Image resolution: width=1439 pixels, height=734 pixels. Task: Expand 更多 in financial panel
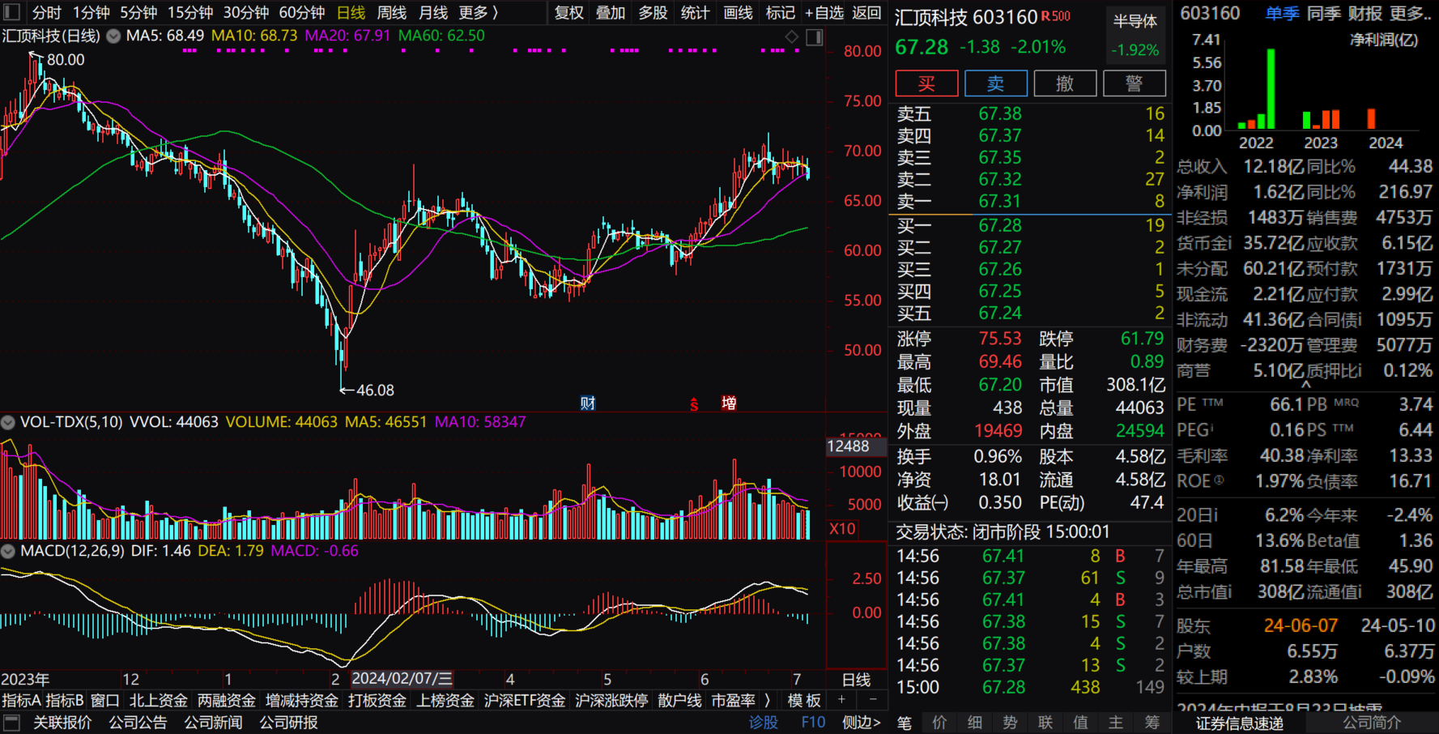[1410, 13]
